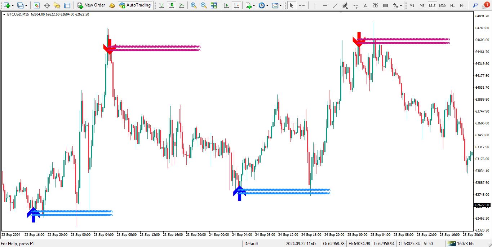Zoom out of the chart
492x247 pixels.
[204, 5]
